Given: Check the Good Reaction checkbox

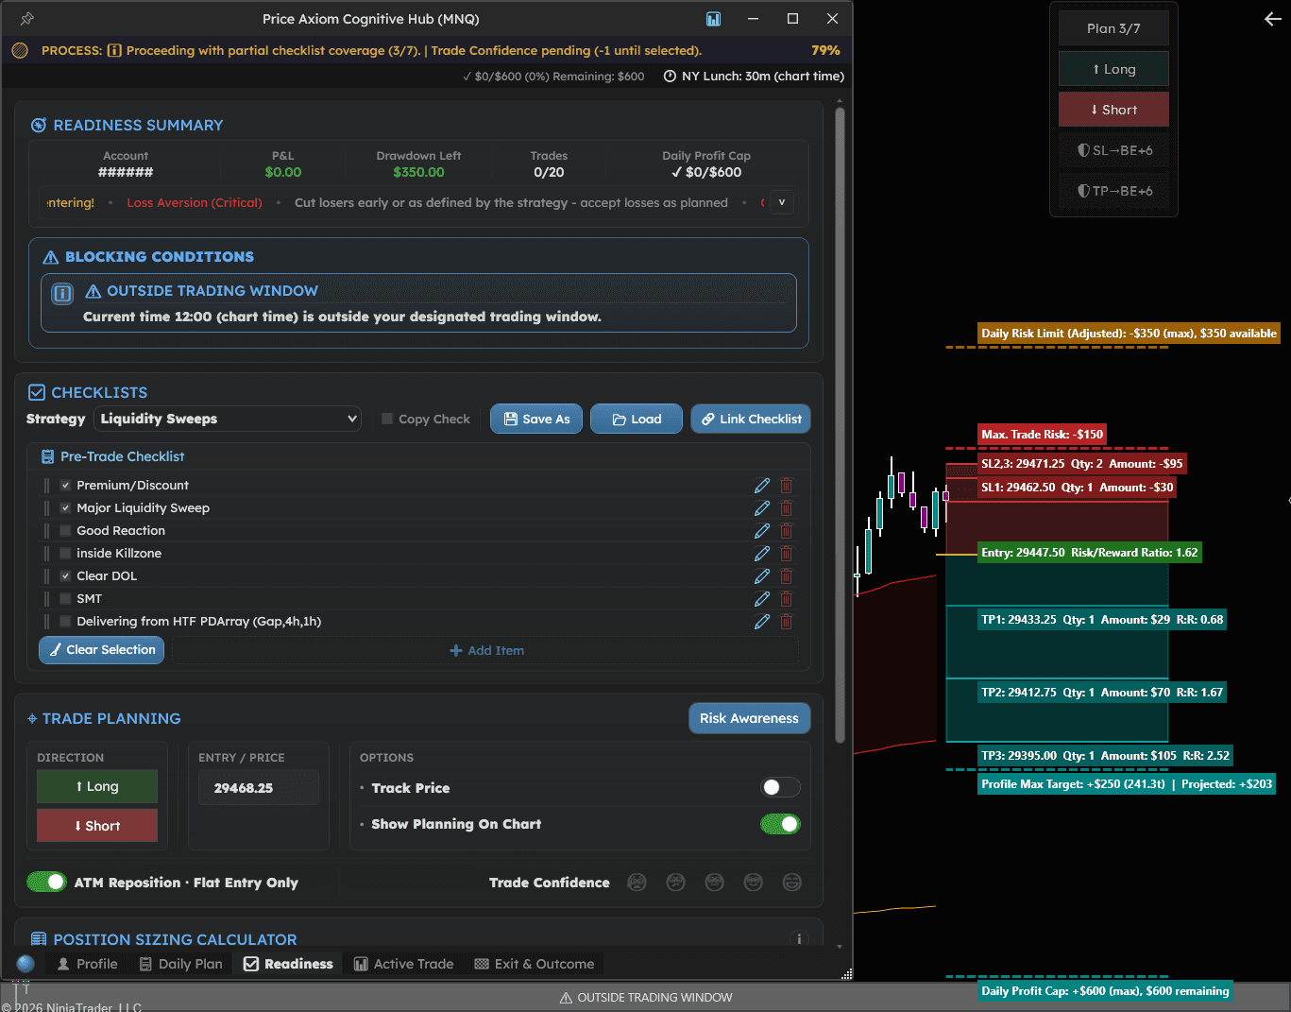Looking at the screenshot, I should point(65,530).
